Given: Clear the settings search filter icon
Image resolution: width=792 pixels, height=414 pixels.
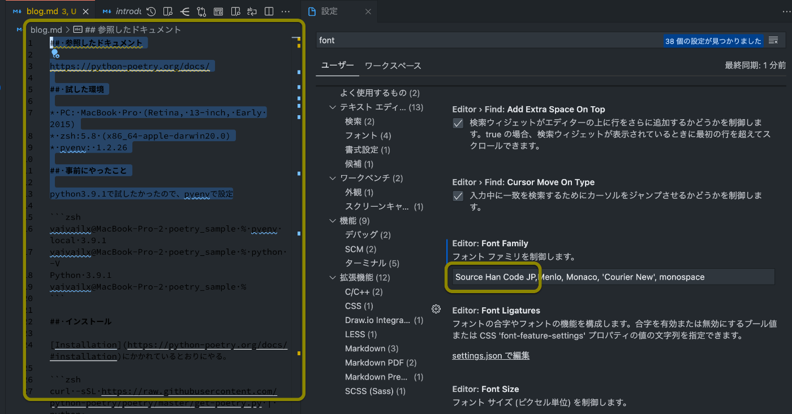Looking at the screenshot, I should [x=773, y=41].
